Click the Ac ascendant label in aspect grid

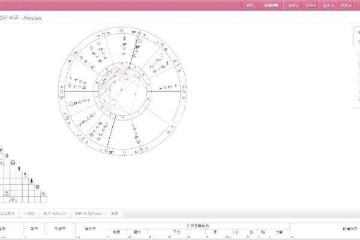(43, 193)
